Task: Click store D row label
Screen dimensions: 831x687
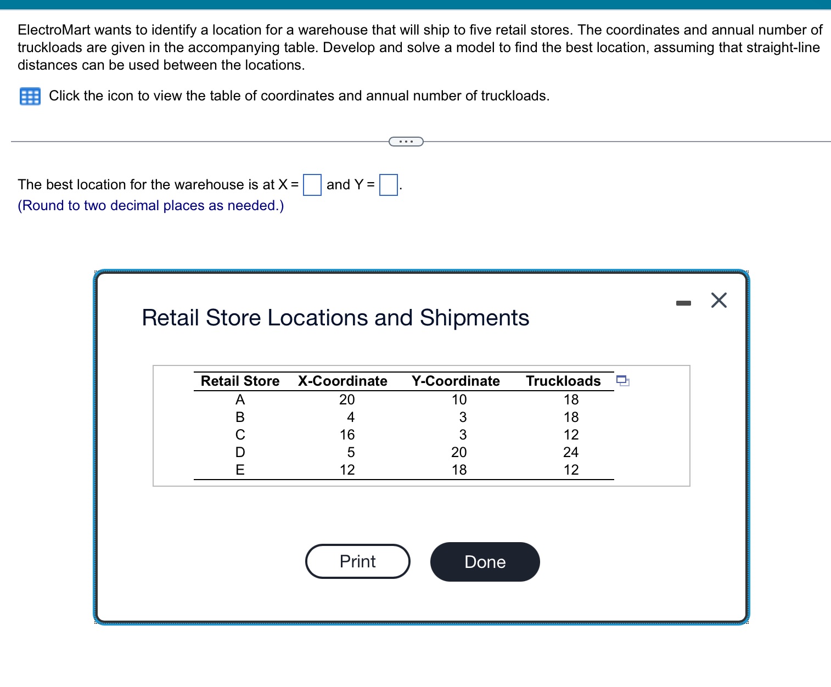Action: [x=240, y=452]
